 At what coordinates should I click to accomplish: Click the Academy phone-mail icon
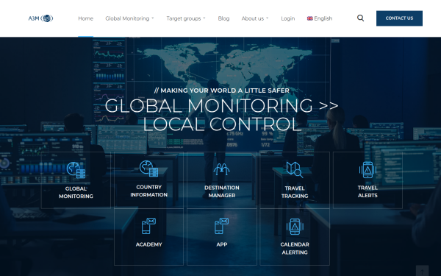[148, 226]
